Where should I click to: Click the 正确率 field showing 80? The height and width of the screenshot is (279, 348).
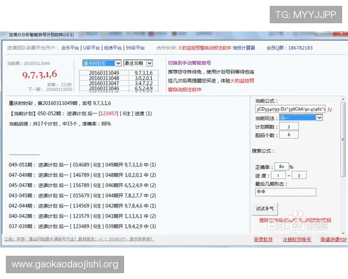coord(282,166)
